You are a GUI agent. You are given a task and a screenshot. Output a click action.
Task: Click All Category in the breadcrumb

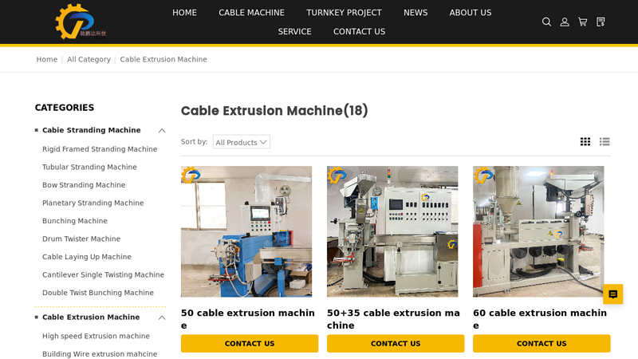click(x=89, y=59)
